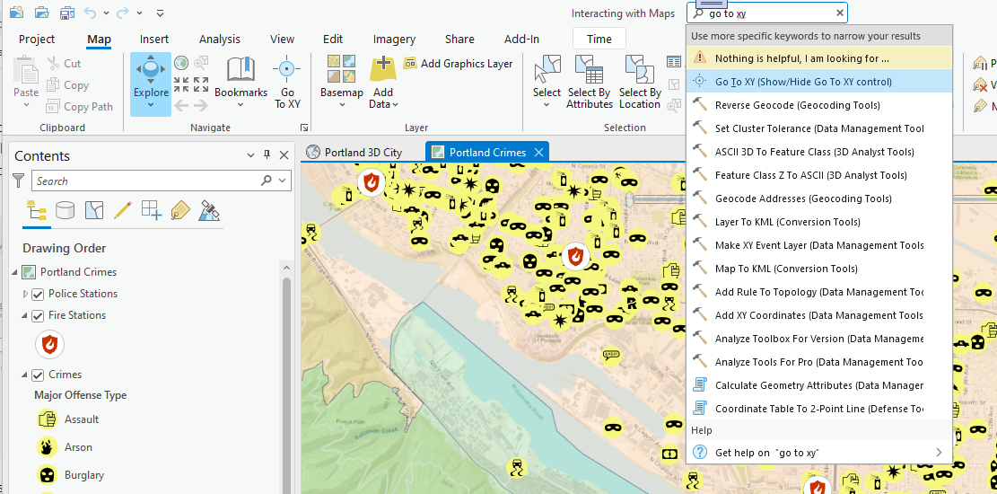Viewport: 997px width, 494px height.
Task: Open the Bookmarks gallery
Action: (241, 83)
